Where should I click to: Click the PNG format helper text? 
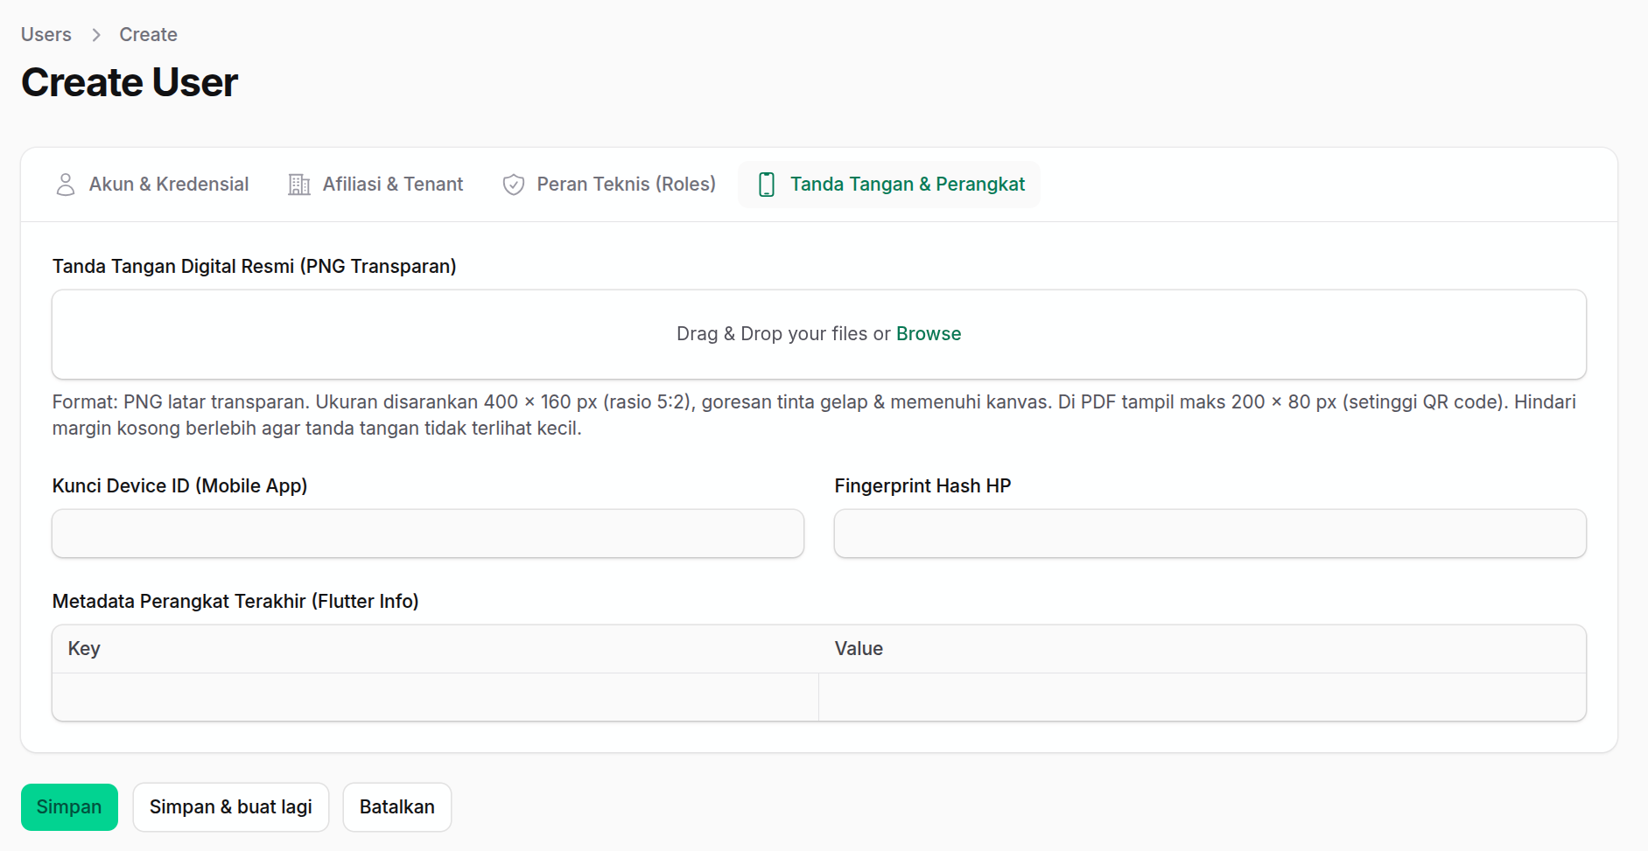click(x=814, y=415)
